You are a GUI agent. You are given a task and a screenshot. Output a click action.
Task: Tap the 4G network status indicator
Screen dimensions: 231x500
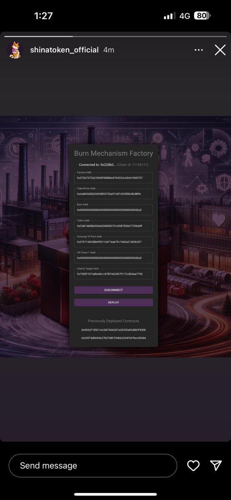(185, 16)
